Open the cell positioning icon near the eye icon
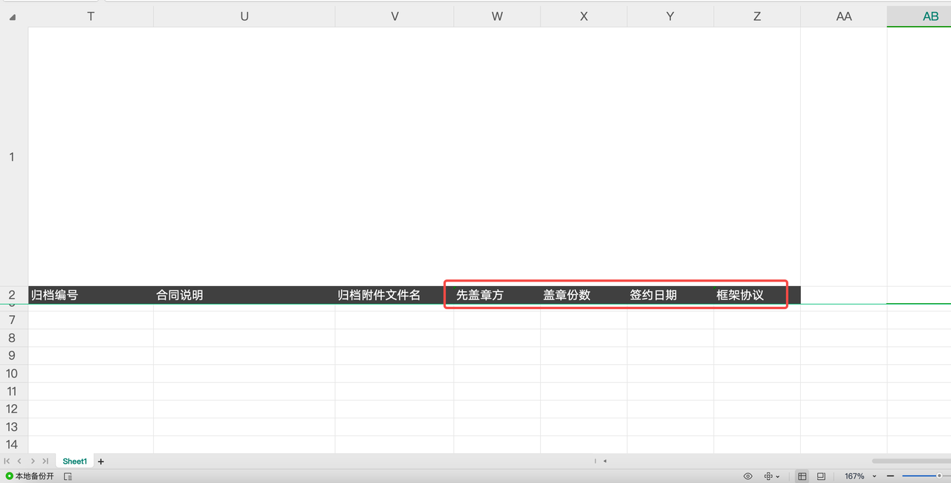 (769, 476)
